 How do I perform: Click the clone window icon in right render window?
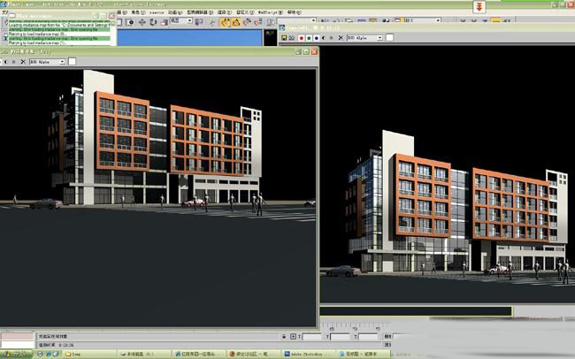coord(292,38)
